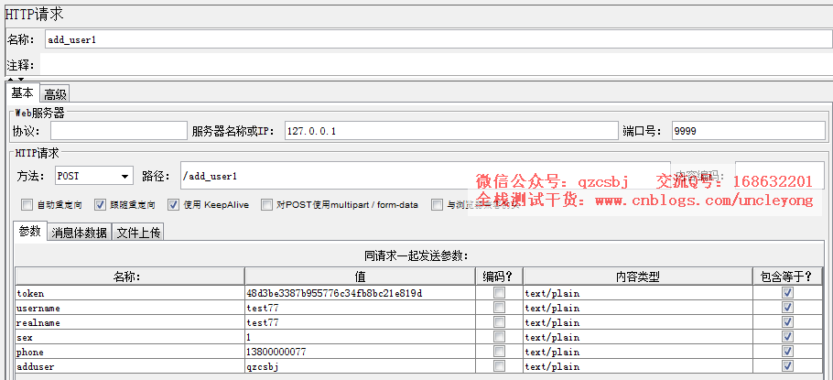Click the 编码? column header
Screen dimensions: 833x380
(x=499, y=277)
